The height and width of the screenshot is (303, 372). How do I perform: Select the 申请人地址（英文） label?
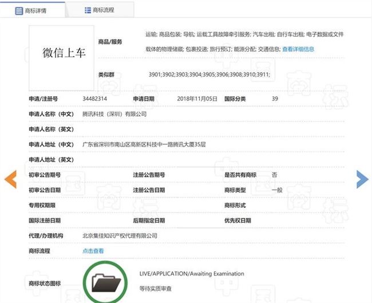click(52, 160)
